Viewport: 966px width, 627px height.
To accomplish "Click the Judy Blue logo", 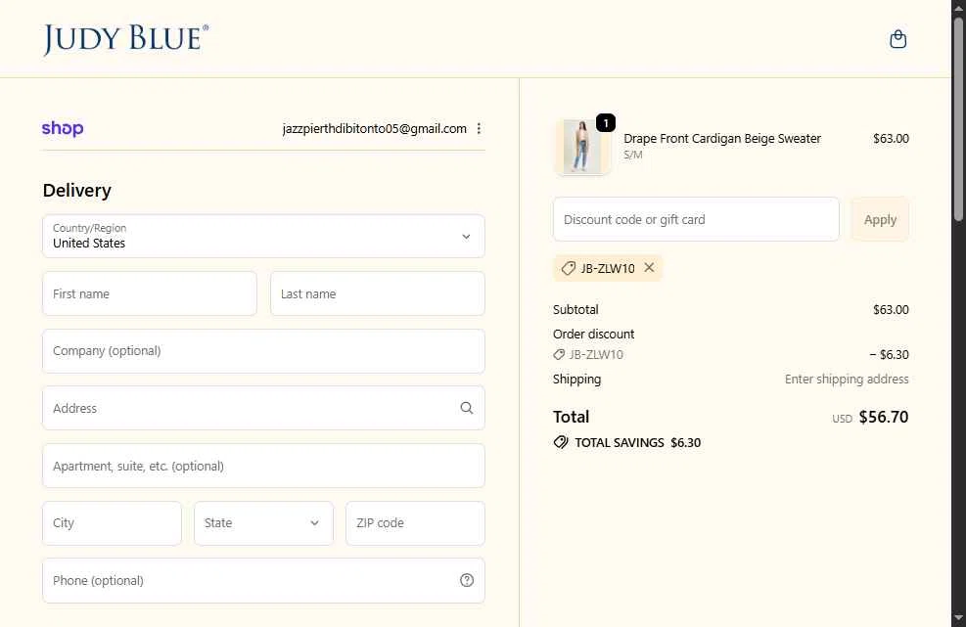I will pyautogui.click(x=125, y=39).
